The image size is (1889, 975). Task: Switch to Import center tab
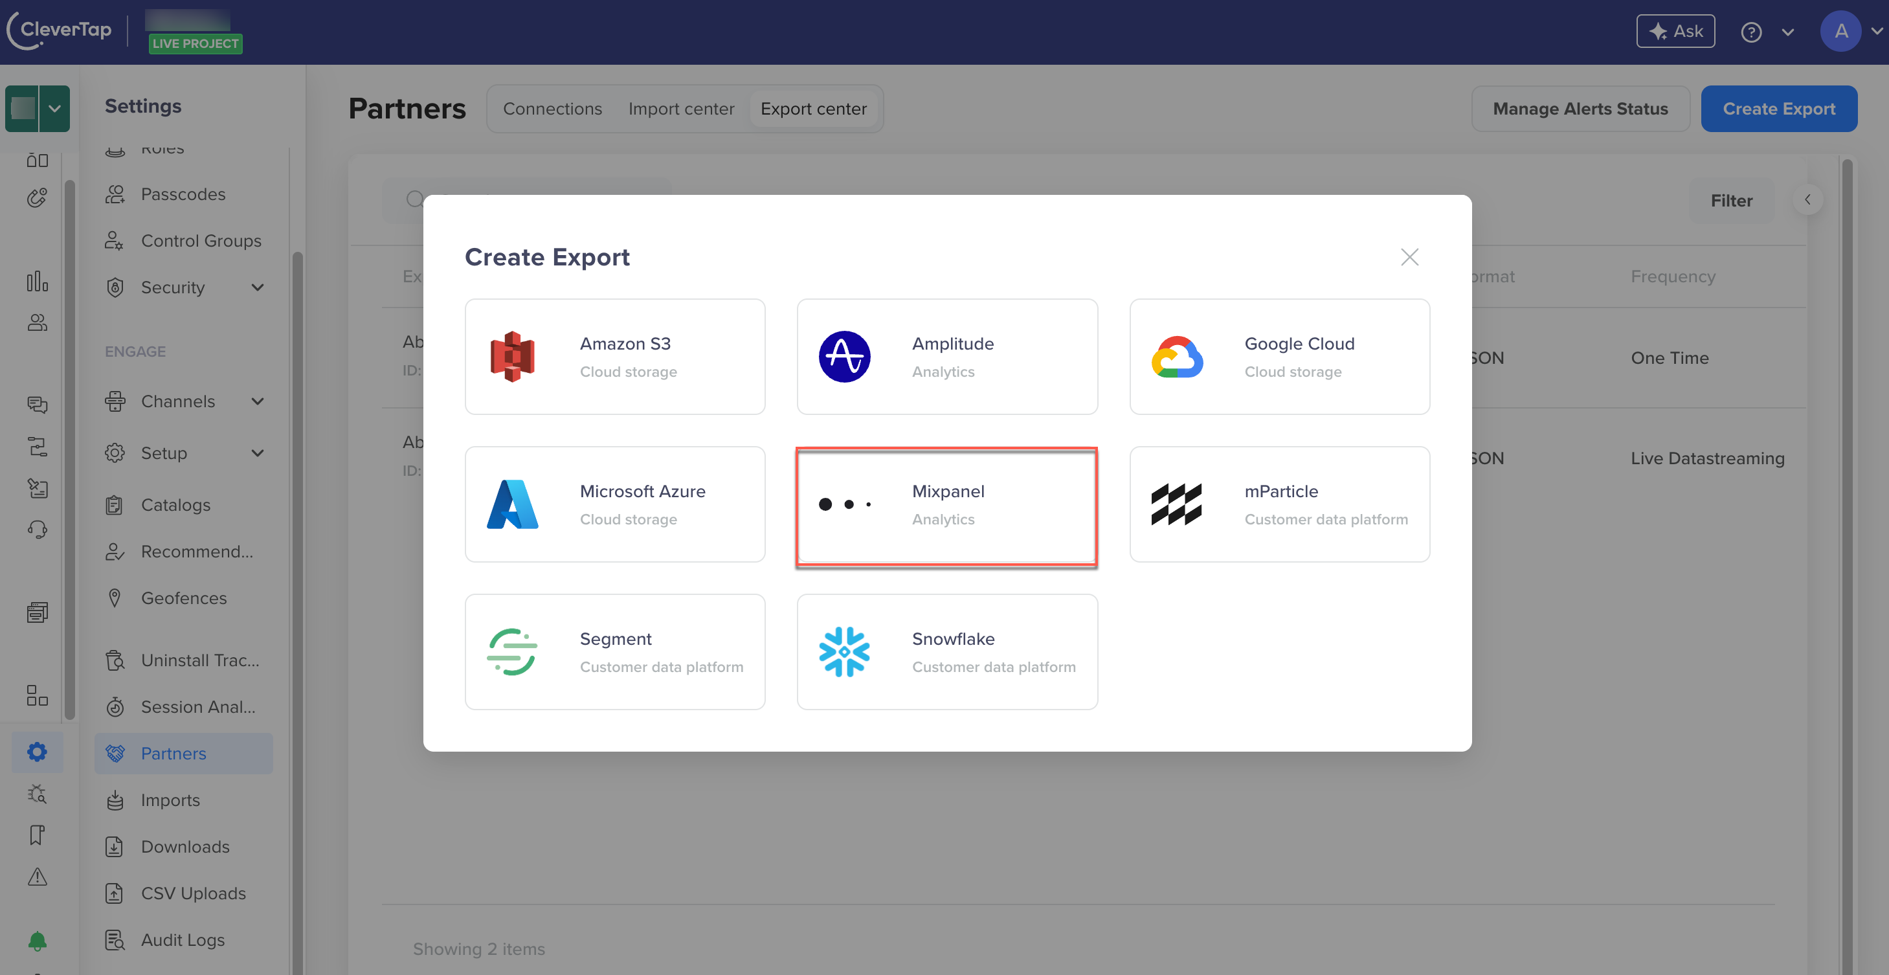(681, 108)
